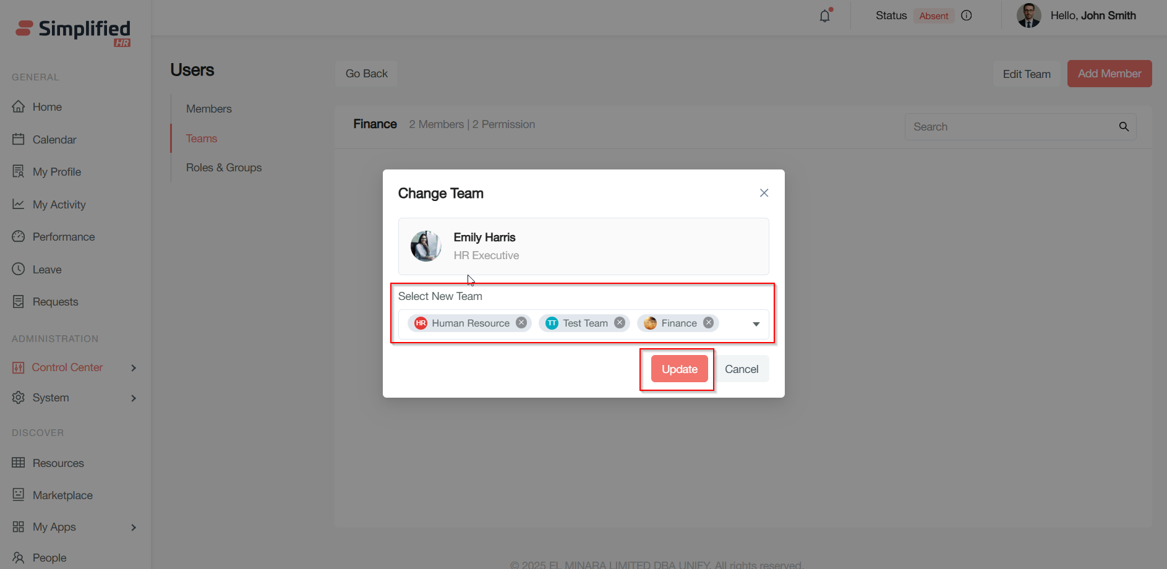Click the Add Member button
Viewport: 1167px width, 569px height.
click(1109, 74)
